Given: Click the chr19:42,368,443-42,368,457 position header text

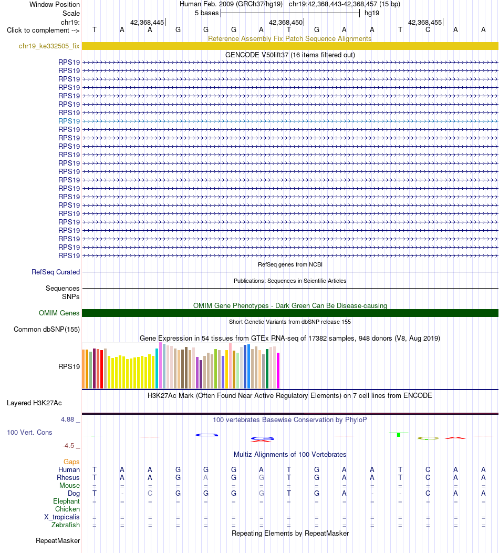Looking at the screenshot, I should [x=344, y=4].
